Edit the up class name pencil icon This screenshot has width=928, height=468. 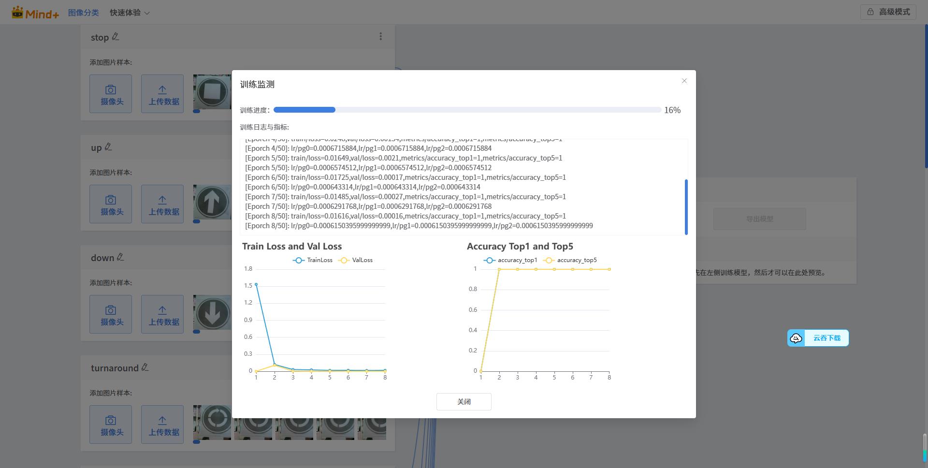(x=108, y=147)
